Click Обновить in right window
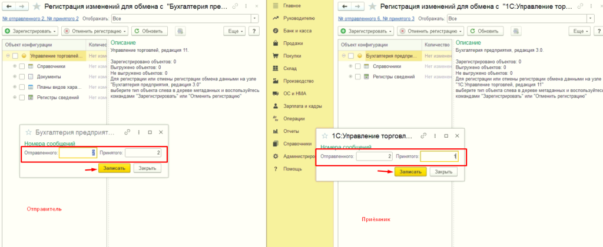The height and width of the screenshot is (247, 603). [x=485, y=31]
